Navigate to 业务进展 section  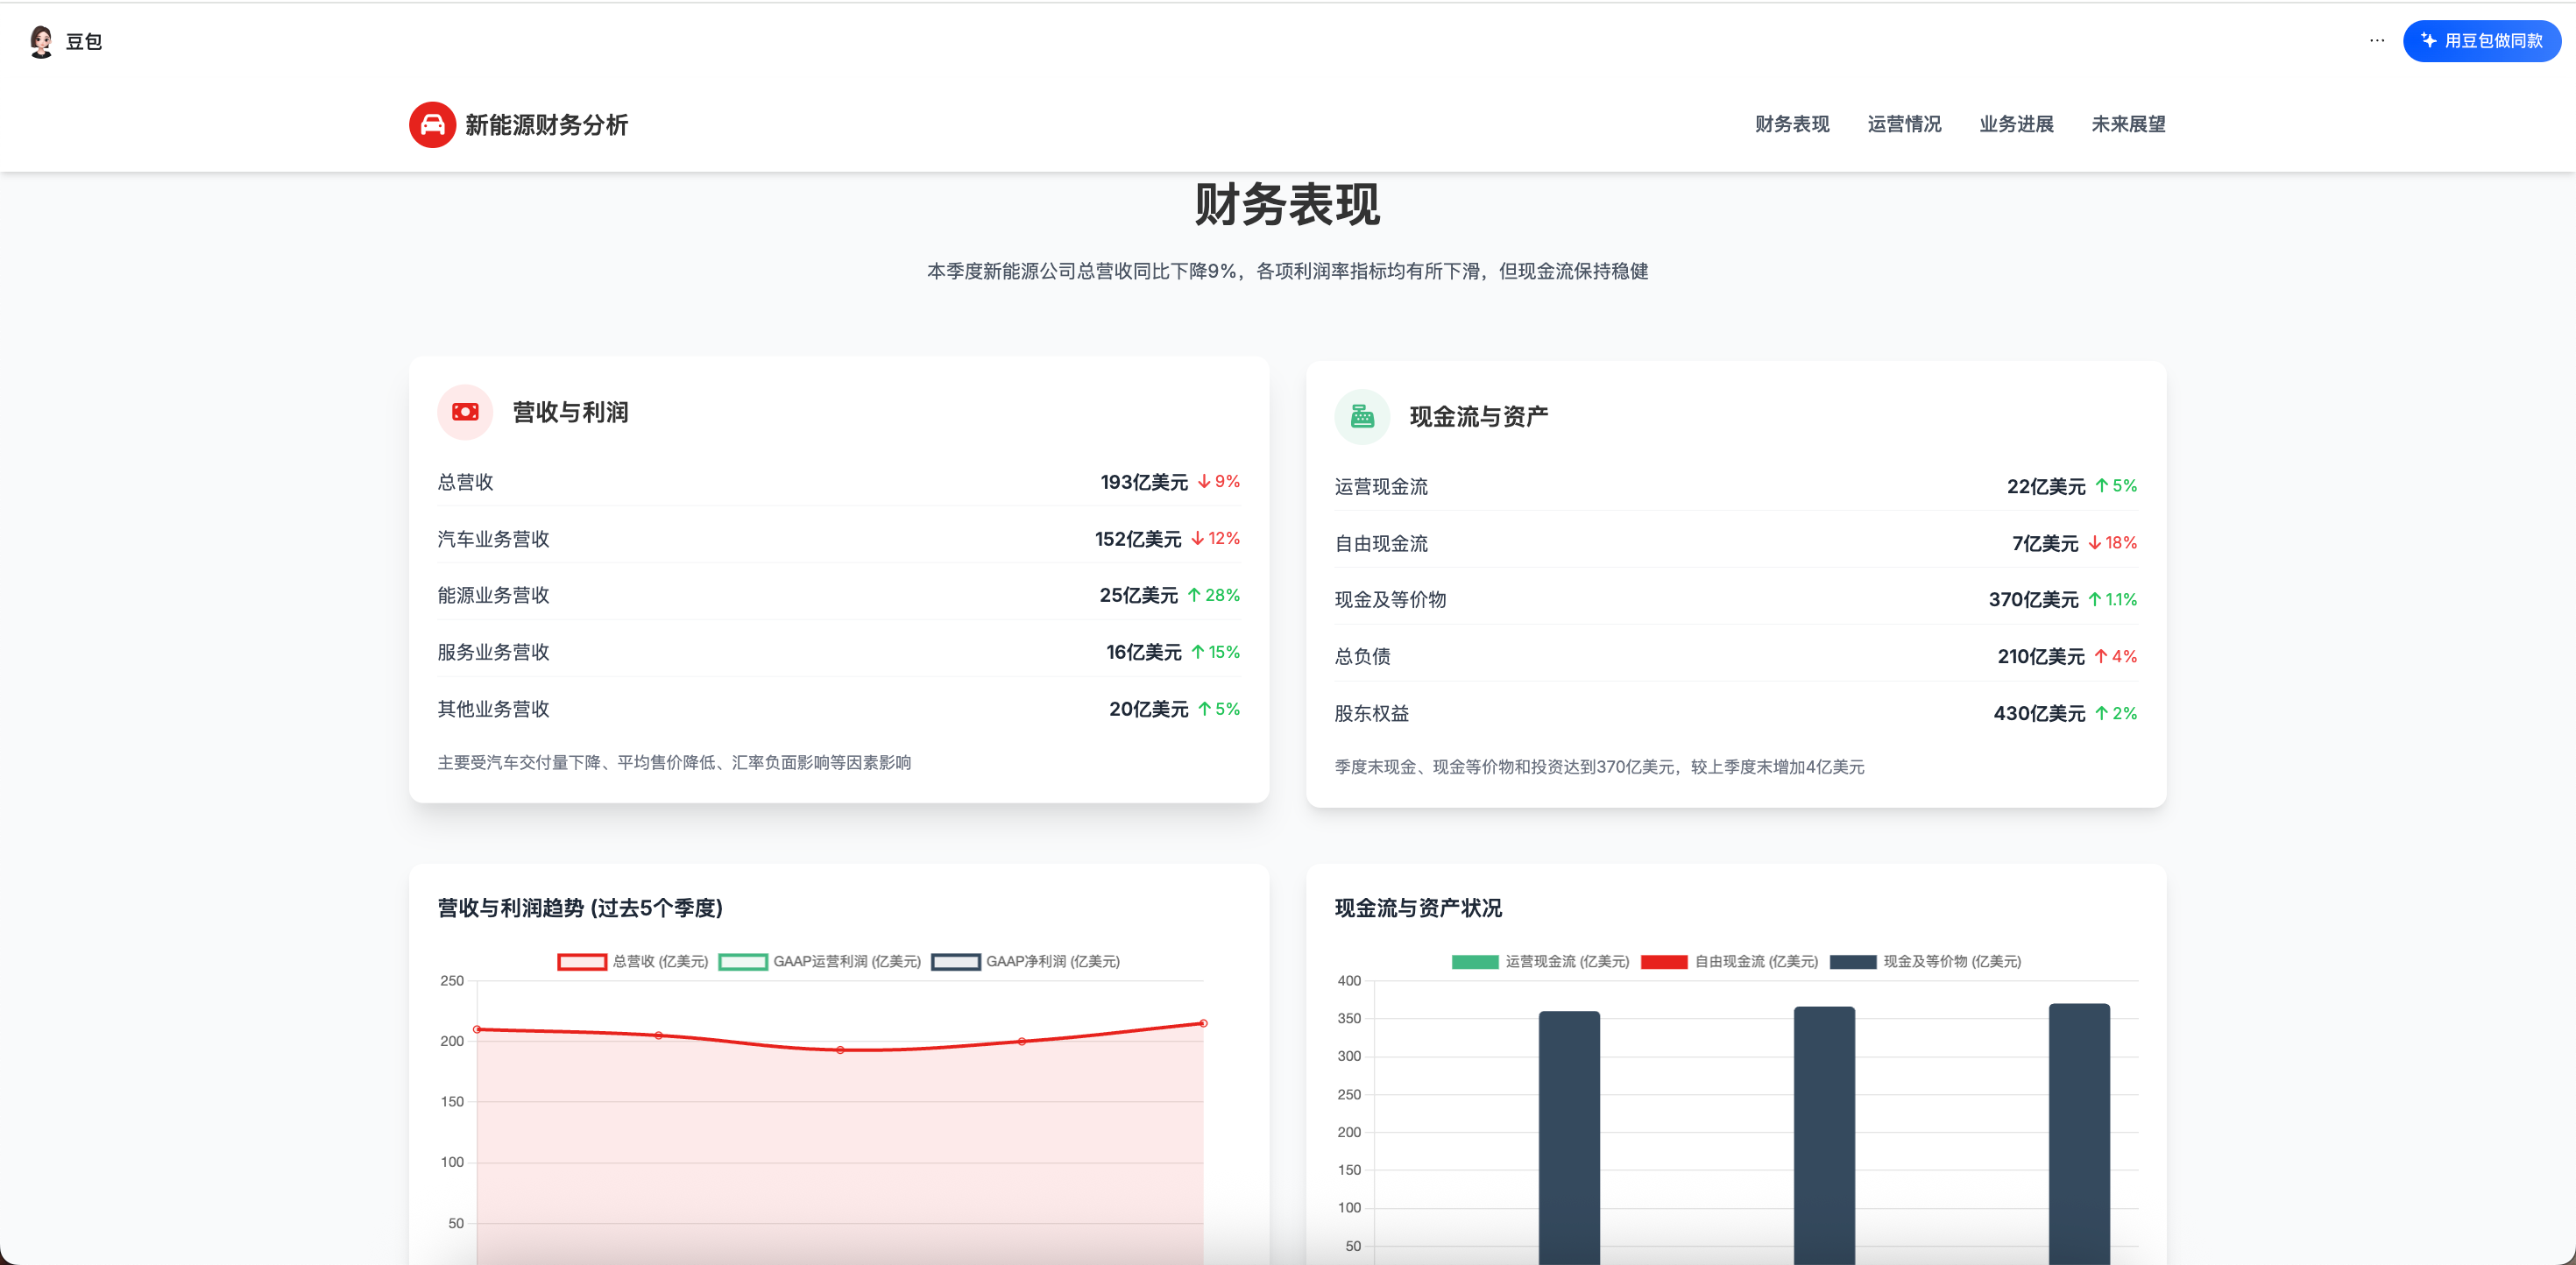pyautogui.click(x=2015, y=124)
